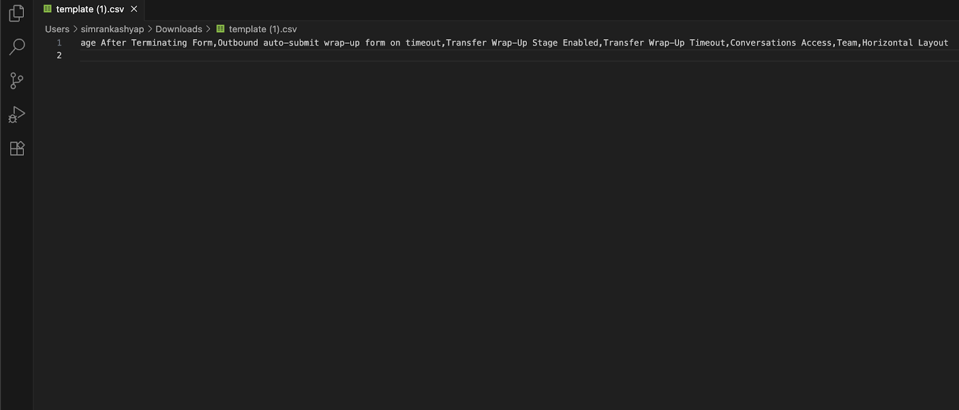This screenshot has height=410, width=959.
Task: Place cursor on the word Team in line 1
Action: point(847,43)
